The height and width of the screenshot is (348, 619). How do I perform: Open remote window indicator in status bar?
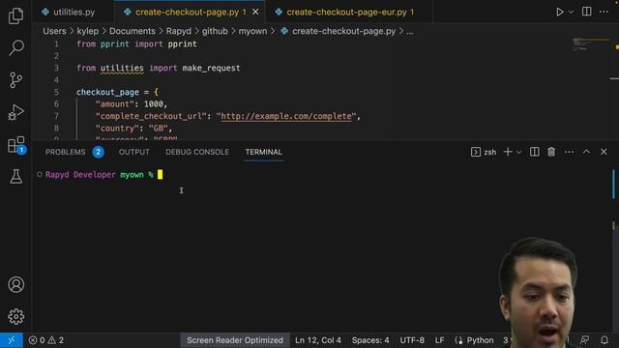pyautogui.click(x=11, y=339)
